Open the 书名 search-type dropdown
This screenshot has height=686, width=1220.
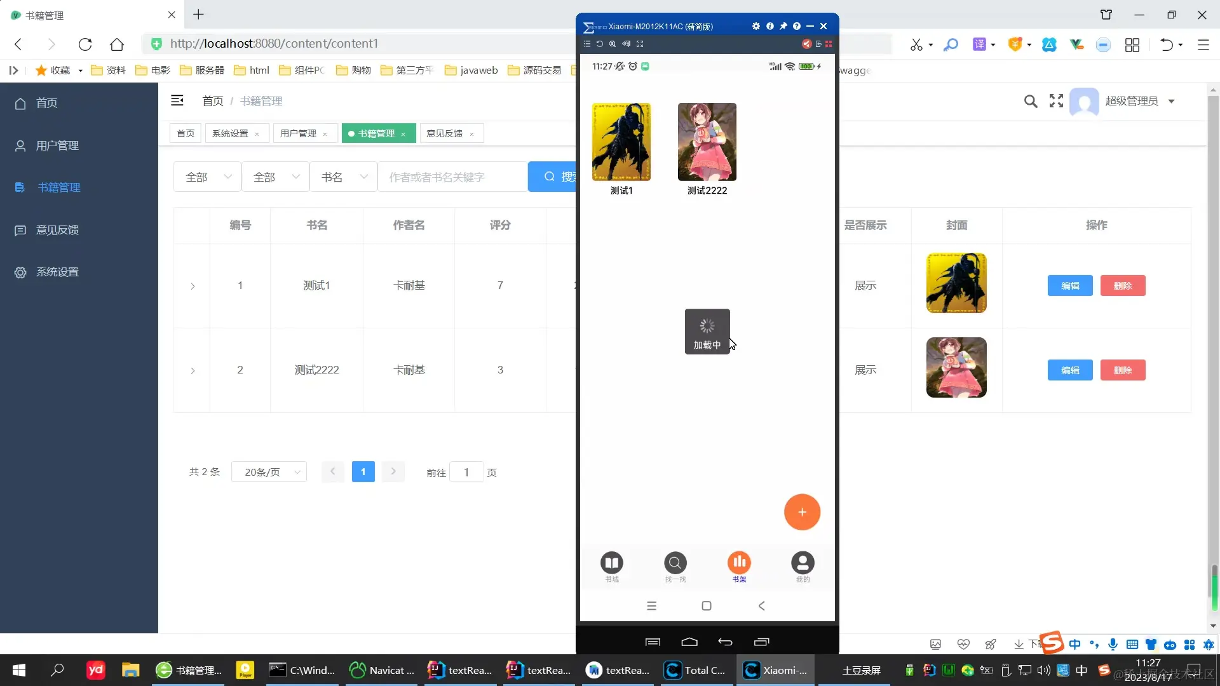click(343, 177)
